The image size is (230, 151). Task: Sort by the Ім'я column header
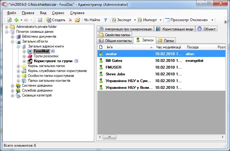[129, 47]
